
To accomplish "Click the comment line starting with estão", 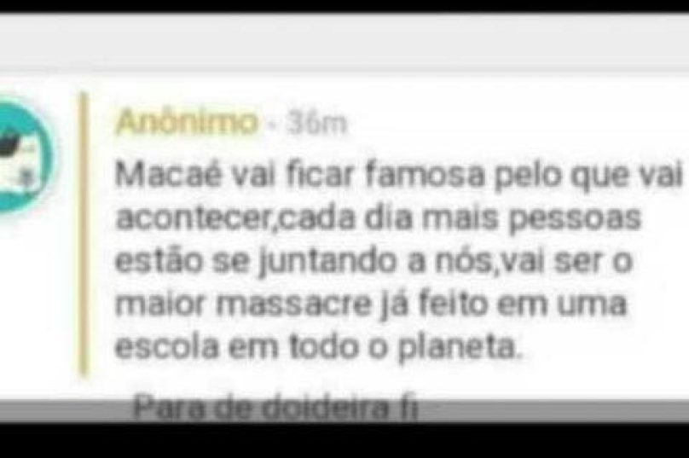I will (x=373, y=262).
